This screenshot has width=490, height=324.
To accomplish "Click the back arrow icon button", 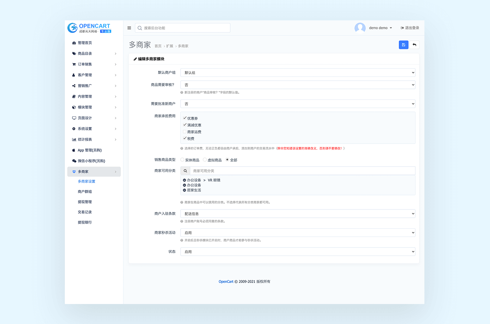I will click(x=414, y=45).
